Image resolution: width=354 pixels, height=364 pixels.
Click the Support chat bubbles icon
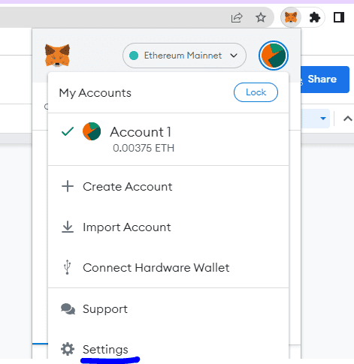pyautogui.click(x=68, y=309)
